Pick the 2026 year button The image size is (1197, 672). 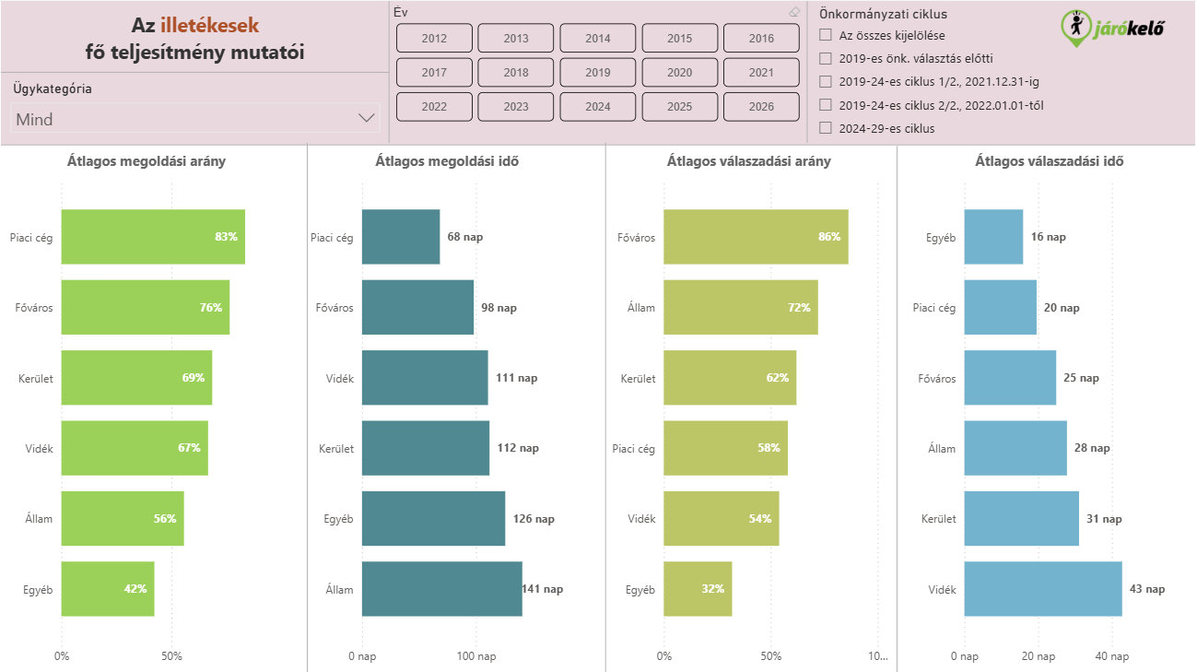pyautogui.click(x=761, y=107)
